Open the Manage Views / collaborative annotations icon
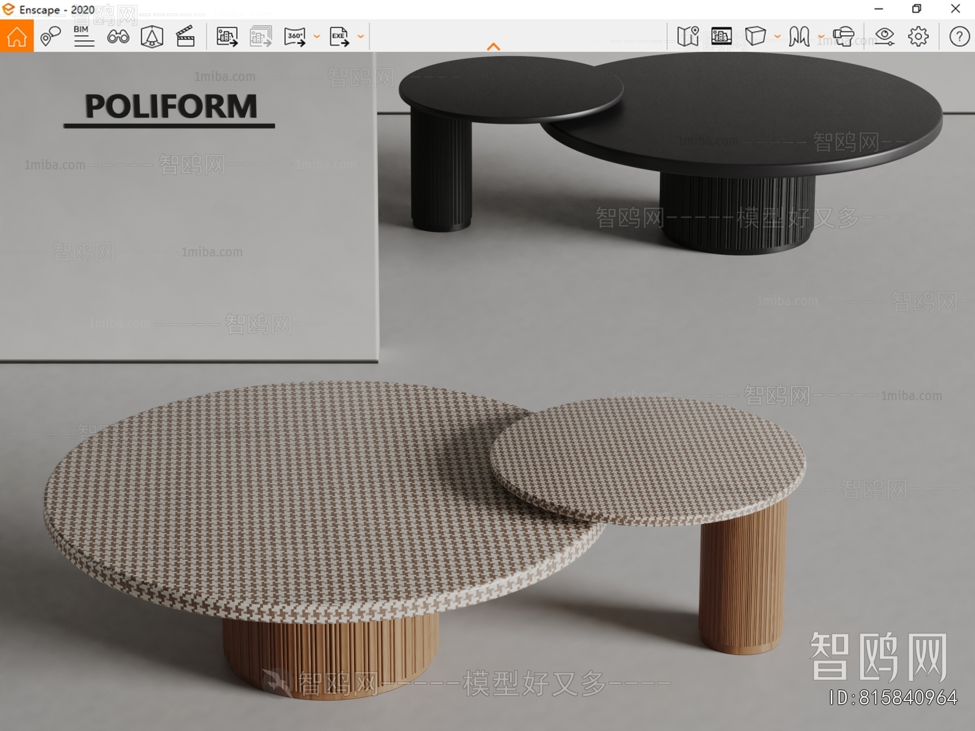 click(51, 37)
